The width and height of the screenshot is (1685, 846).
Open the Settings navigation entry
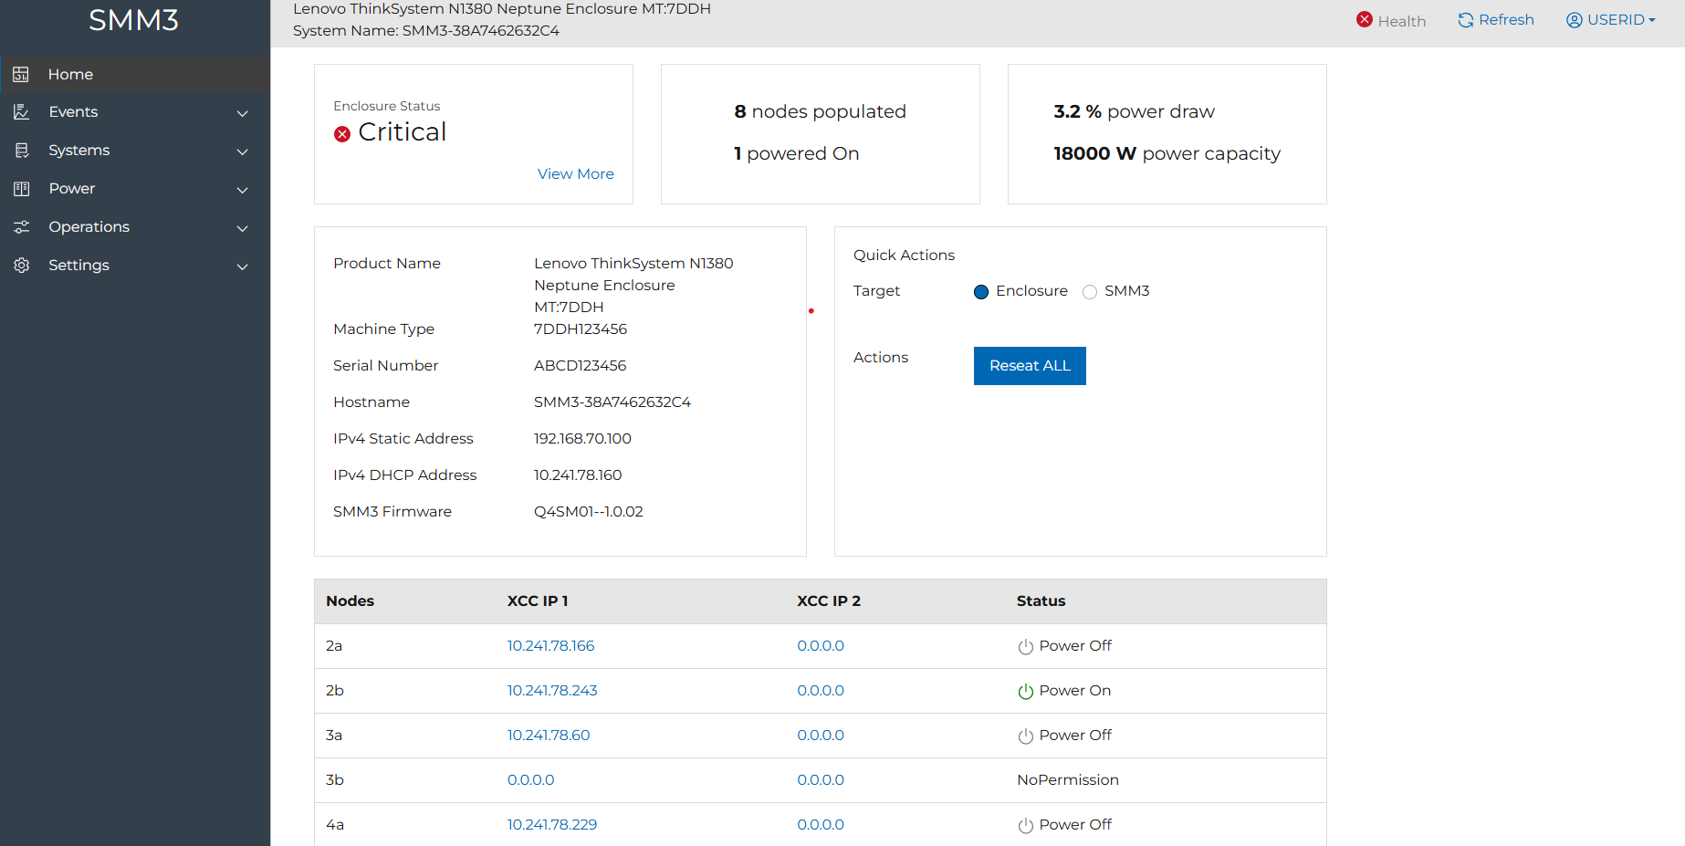pos(78,265)
